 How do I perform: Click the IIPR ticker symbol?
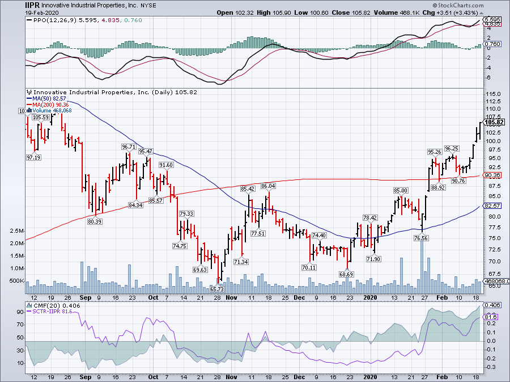[x=32, y=5]
